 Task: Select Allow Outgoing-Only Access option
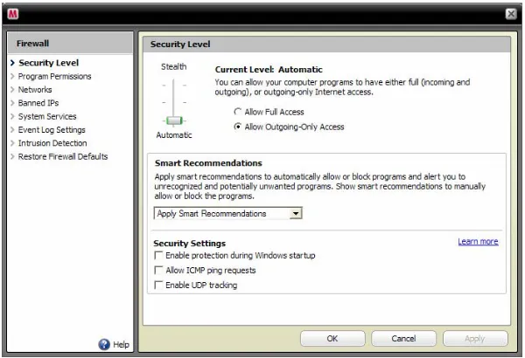[x=237, y=127]
